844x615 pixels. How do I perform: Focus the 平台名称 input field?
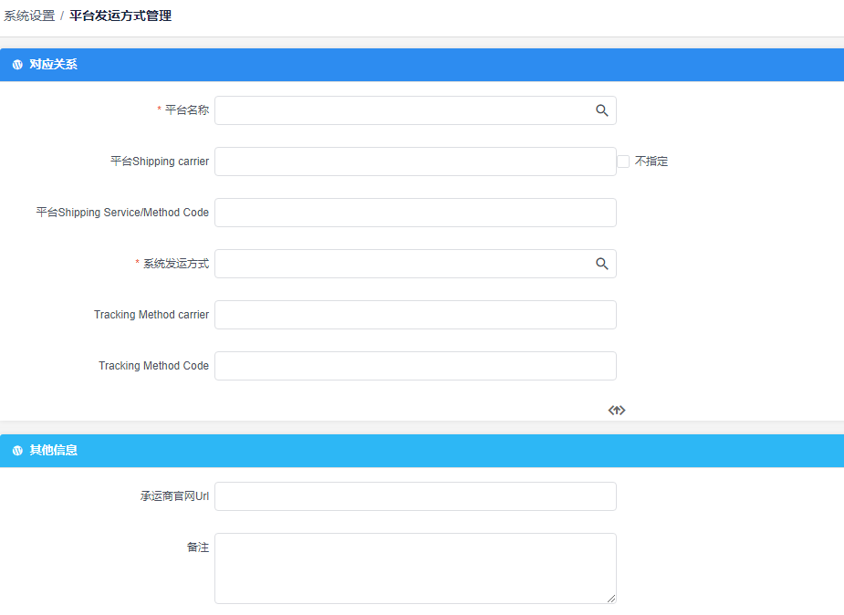coord(415,110)
